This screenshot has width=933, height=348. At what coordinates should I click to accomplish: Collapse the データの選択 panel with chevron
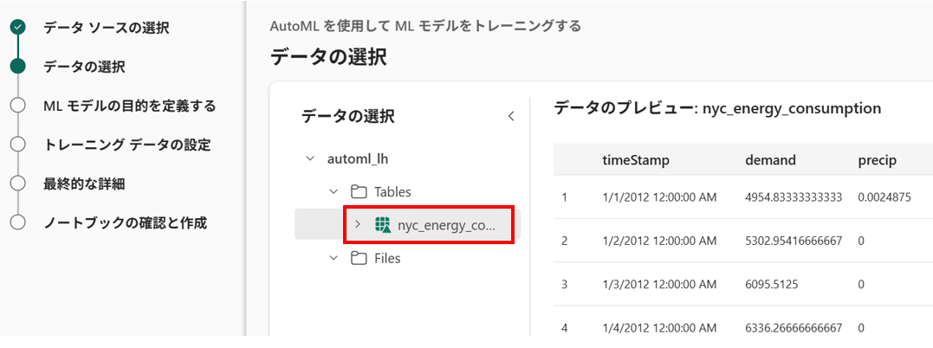pos(511,116)
